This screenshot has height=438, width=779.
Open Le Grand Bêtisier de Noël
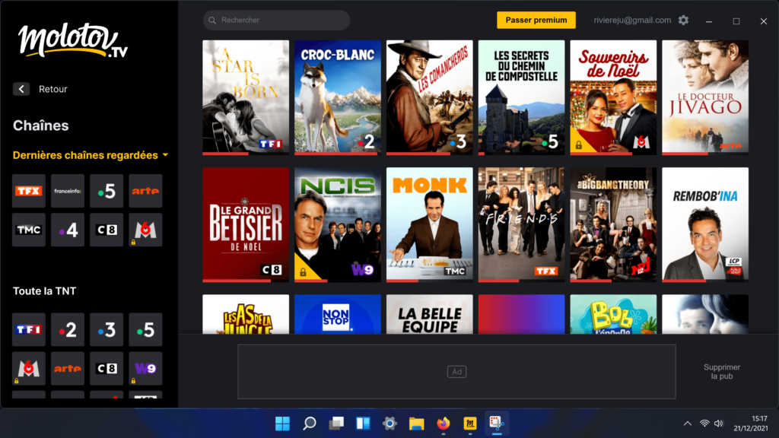(x=246, y=224)
